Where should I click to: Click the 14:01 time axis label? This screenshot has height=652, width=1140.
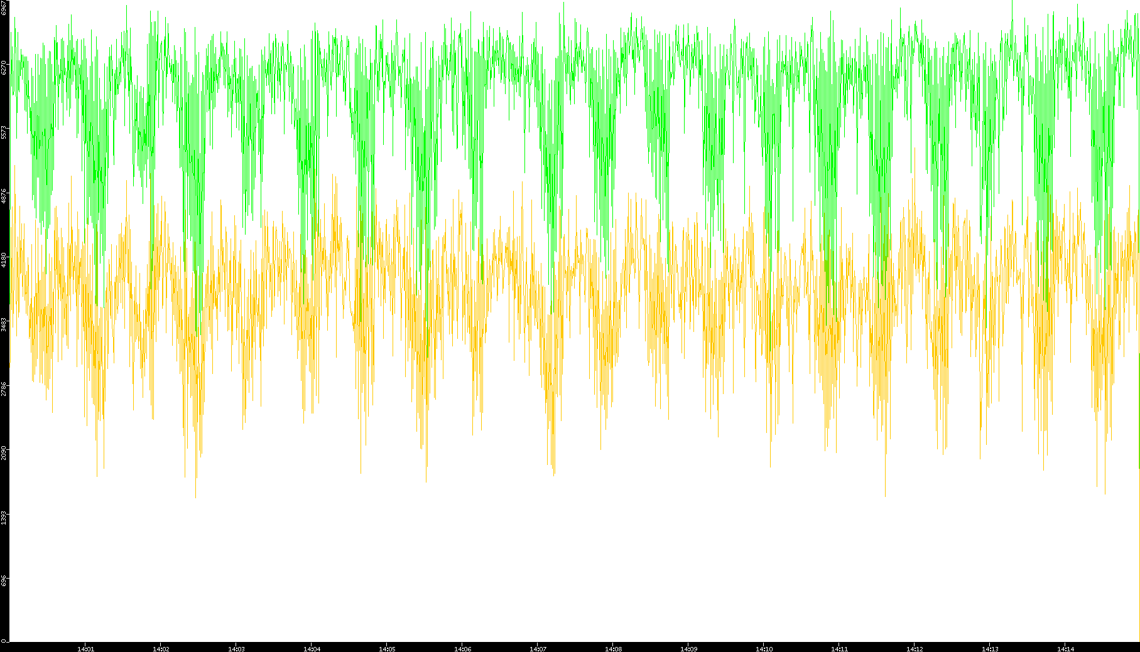[x=85, y=649]
